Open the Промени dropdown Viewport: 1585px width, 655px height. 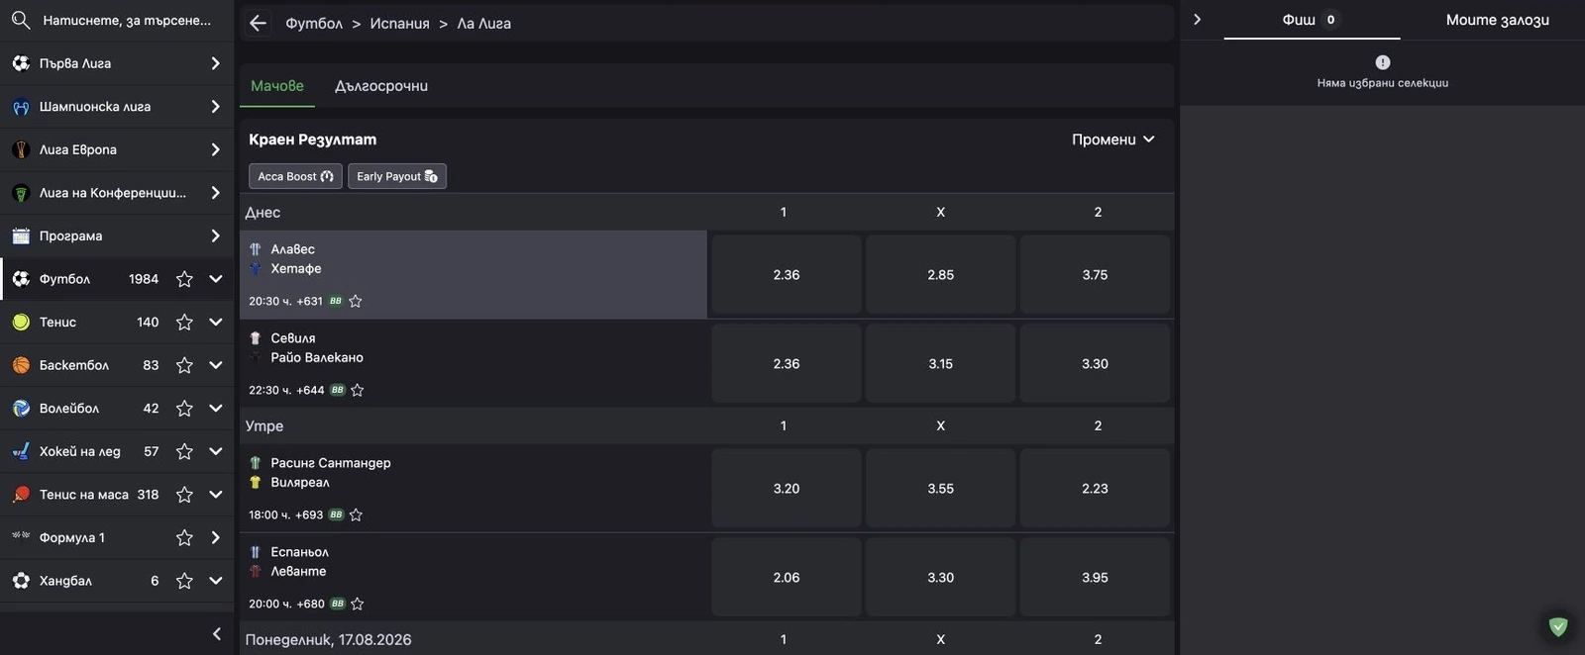click(x=1113, y=140)
